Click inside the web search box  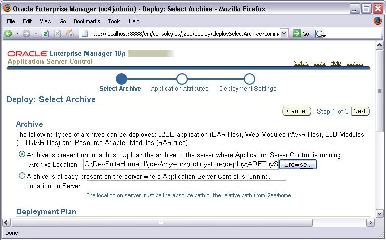click(x=354, y=33)
